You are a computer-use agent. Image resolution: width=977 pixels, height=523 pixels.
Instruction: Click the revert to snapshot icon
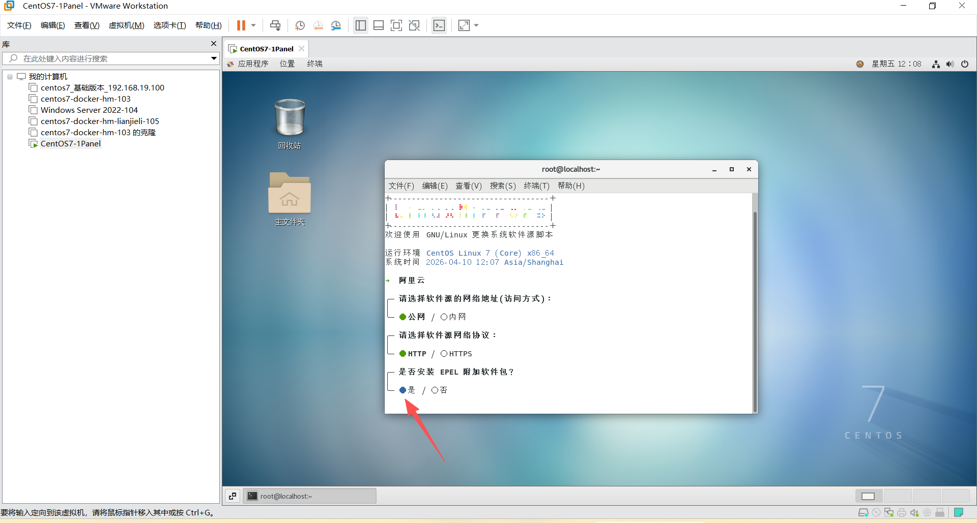(x=318, y=25)
